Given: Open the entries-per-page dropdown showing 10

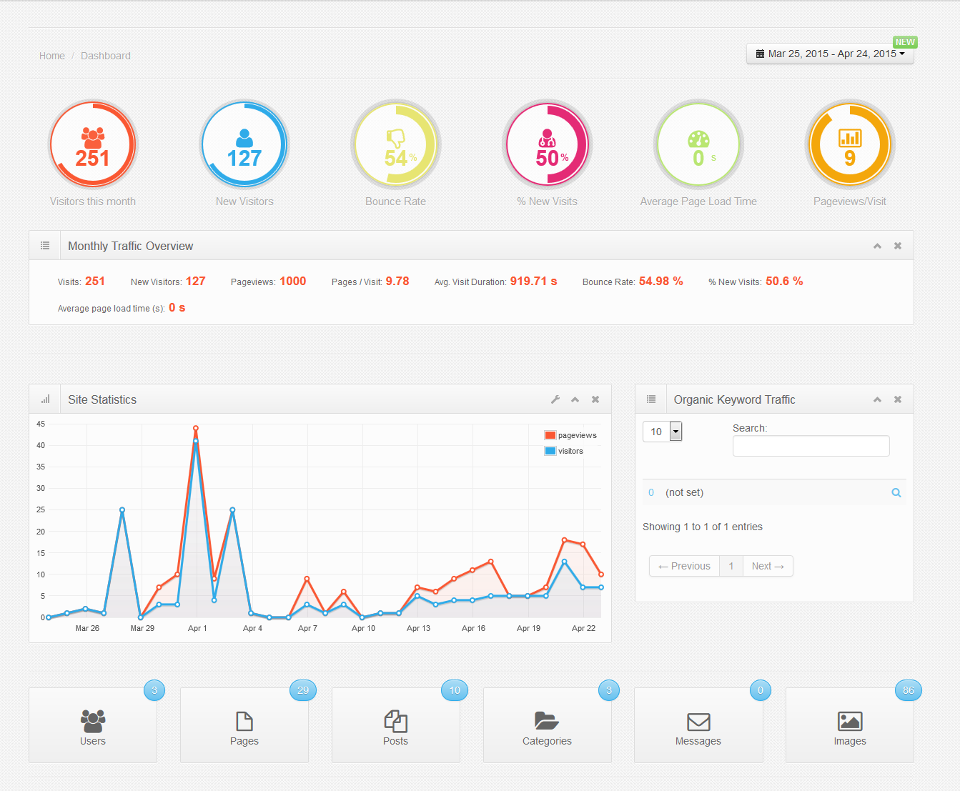Looking at the screenshot, I should 676,432.
